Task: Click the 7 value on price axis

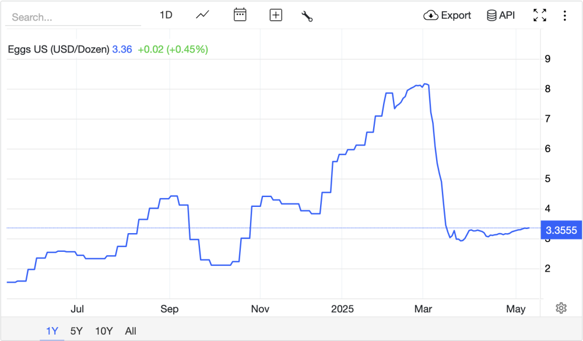Action: (x=547, y=119)
